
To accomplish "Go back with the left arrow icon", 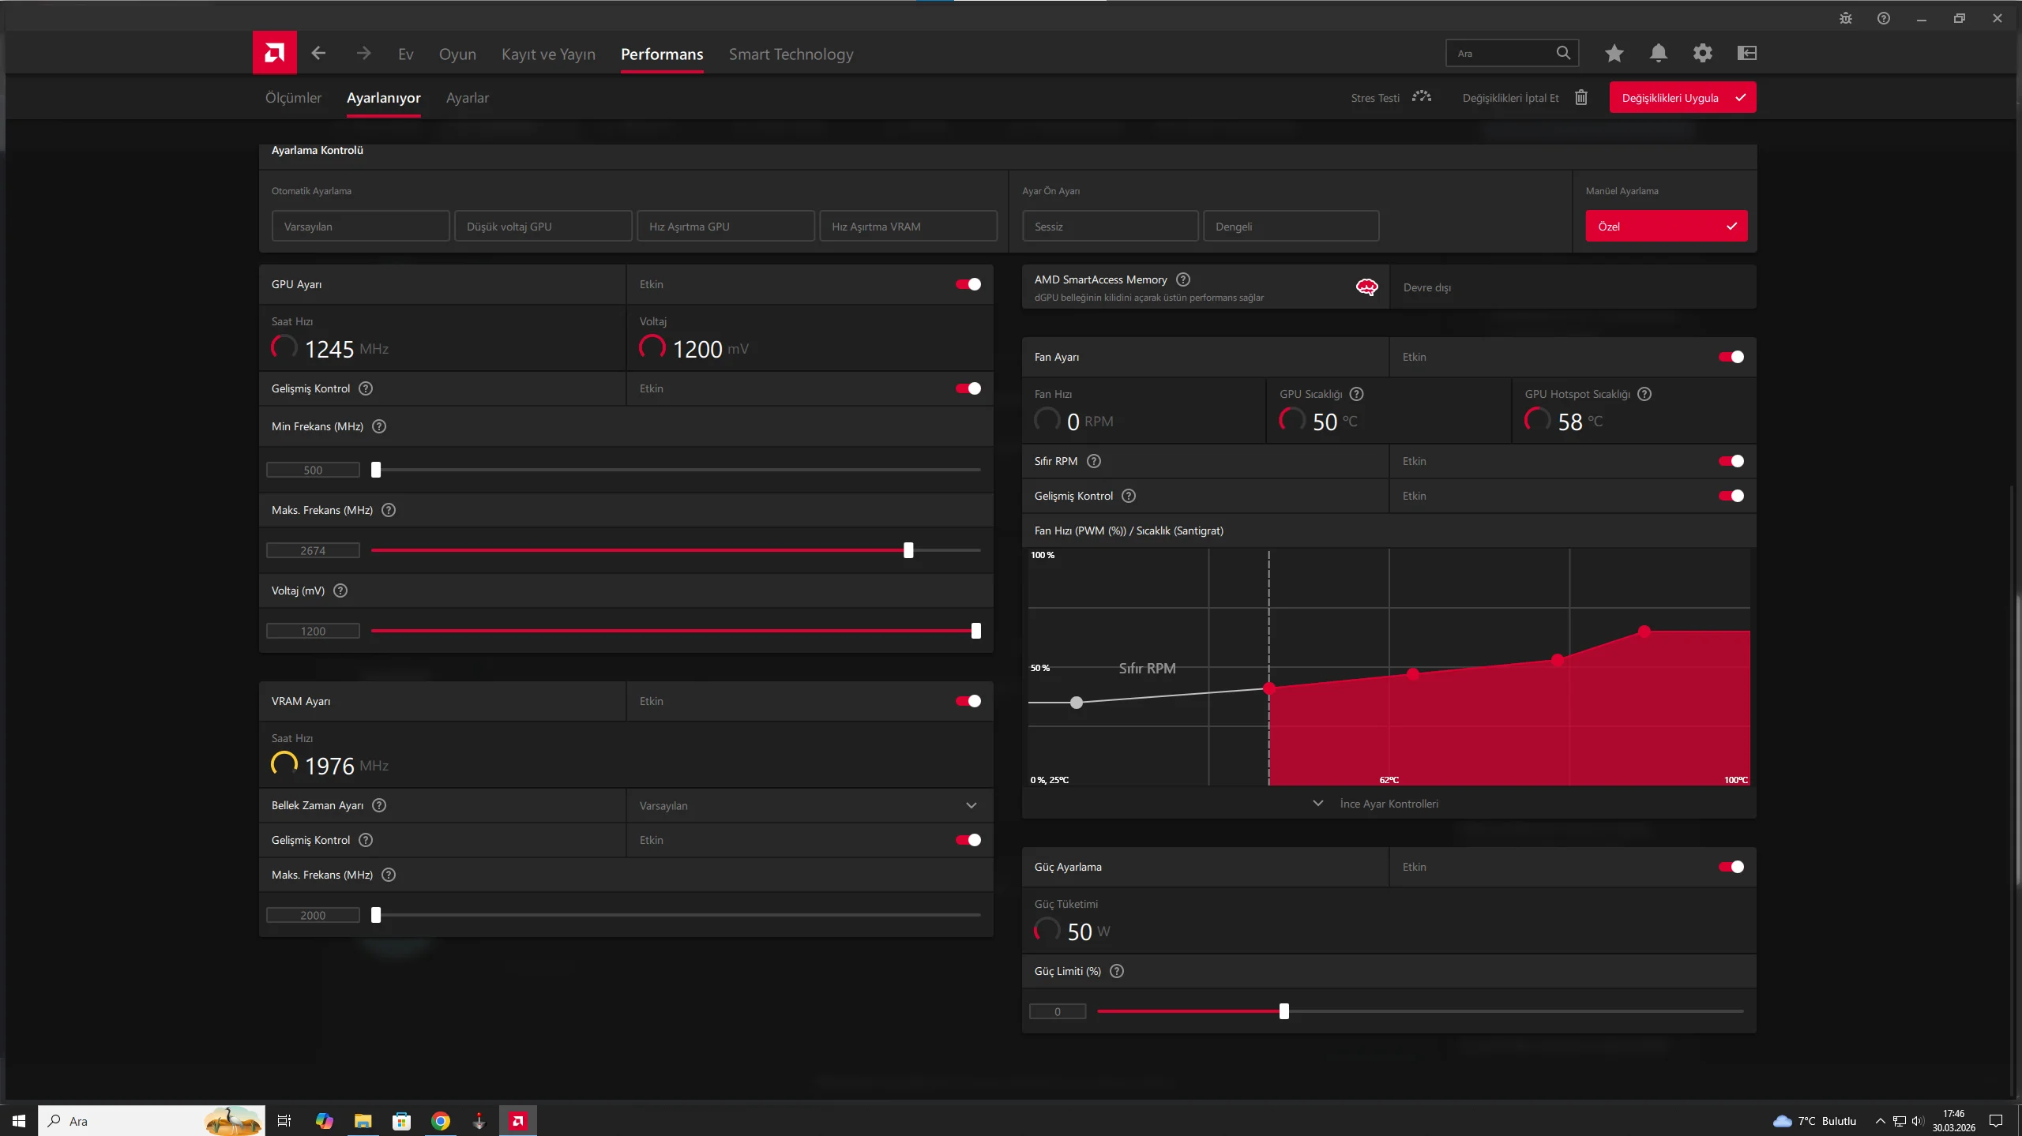I will coord(318,53).
